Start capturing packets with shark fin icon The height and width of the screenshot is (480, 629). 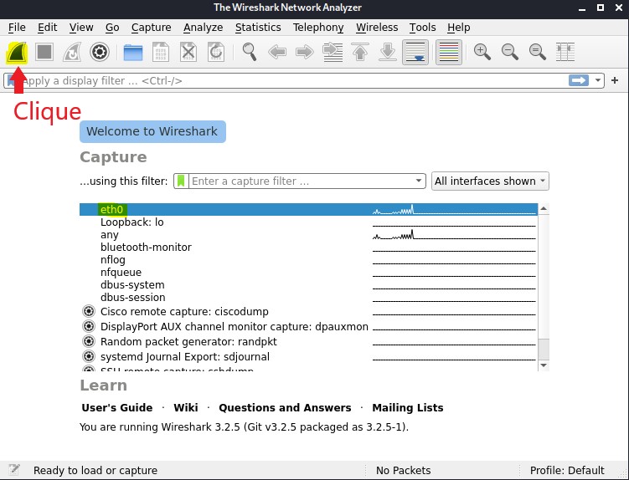[17, 53]
